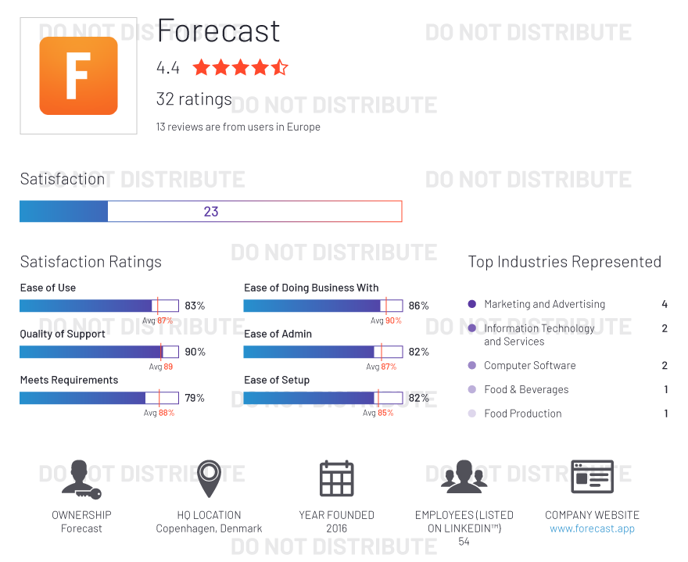Click the half-filled fifth rating star
This screenshot has height=562, width=688.
pos(280,67)
